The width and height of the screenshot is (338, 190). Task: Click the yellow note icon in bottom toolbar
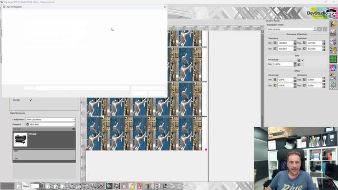click(x=132, y=186)
